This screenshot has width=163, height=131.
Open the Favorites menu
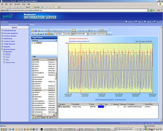point(17,4)
